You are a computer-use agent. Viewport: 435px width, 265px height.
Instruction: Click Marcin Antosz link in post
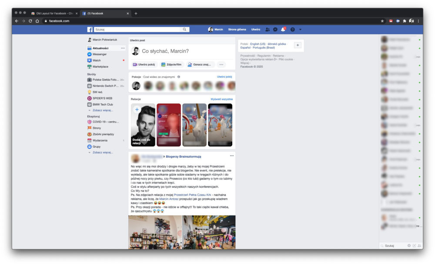[169, 199]
